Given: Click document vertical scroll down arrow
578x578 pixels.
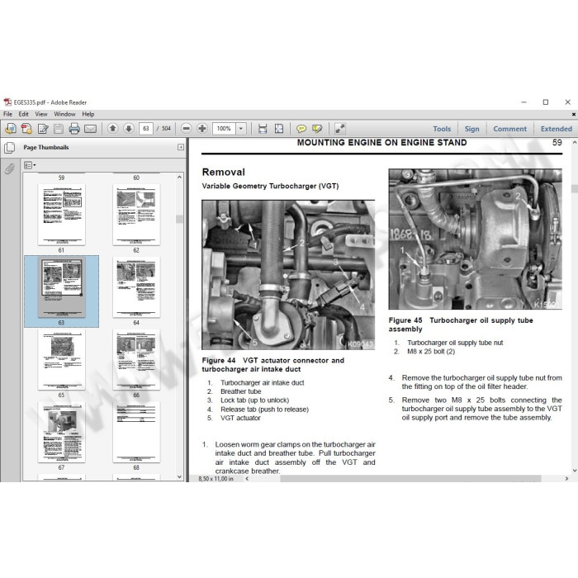Looking at the screenshot, I should coord(575,471).
